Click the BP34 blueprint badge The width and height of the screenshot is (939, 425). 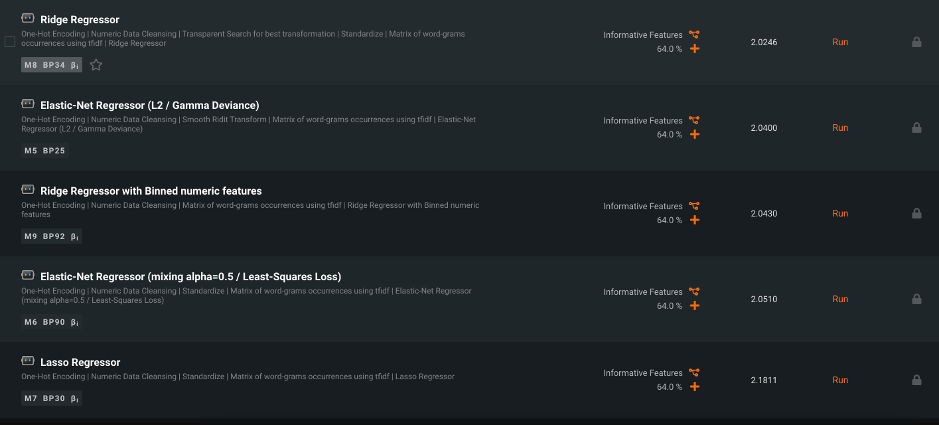point(54,65)
